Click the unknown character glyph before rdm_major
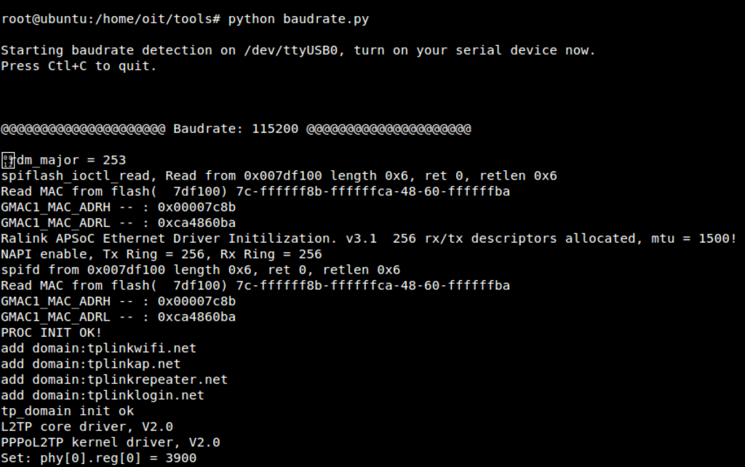745x467 pixels. click(8, 160)
